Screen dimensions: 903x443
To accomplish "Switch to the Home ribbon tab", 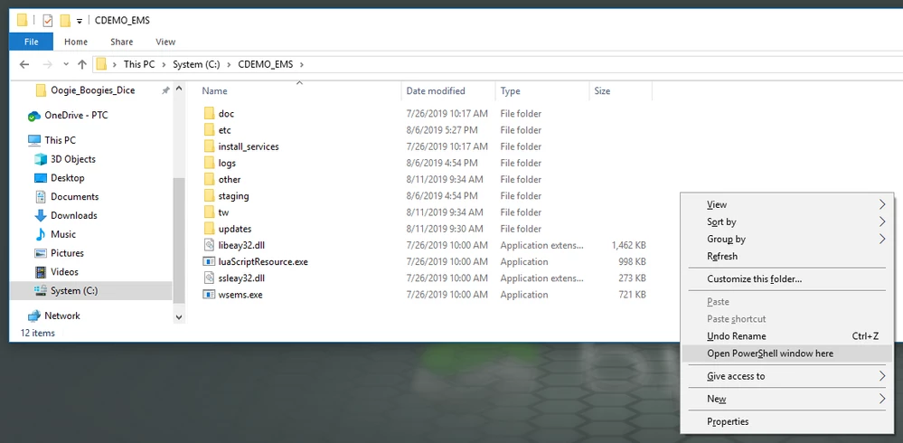I will tap(76, 42).
